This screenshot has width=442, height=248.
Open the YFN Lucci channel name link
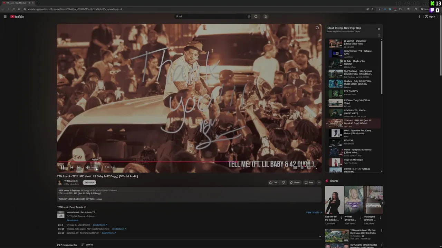(69, 181)
